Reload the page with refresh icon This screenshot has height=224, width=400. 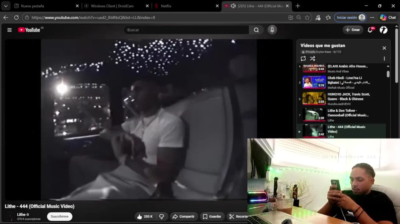[x=17, y=17]
